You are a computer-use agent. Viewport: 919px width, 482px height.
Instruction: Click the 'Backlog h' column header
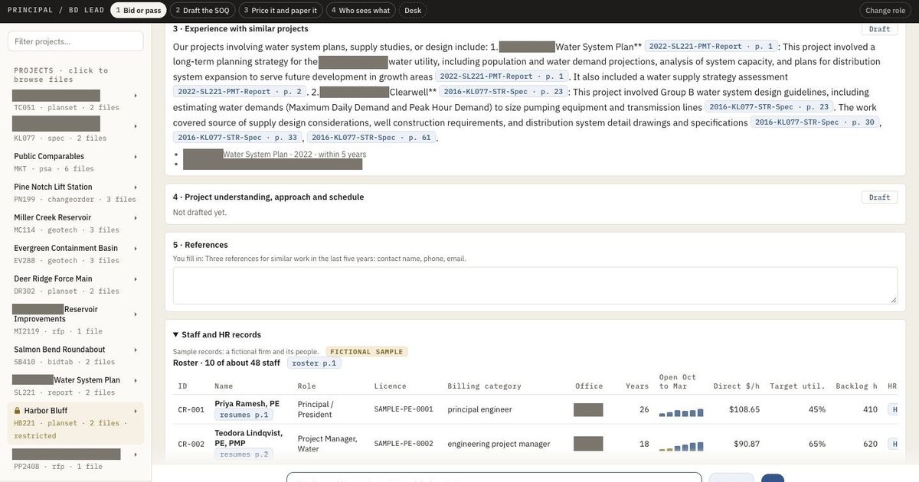pyautogui.click(x=856, y=386)
